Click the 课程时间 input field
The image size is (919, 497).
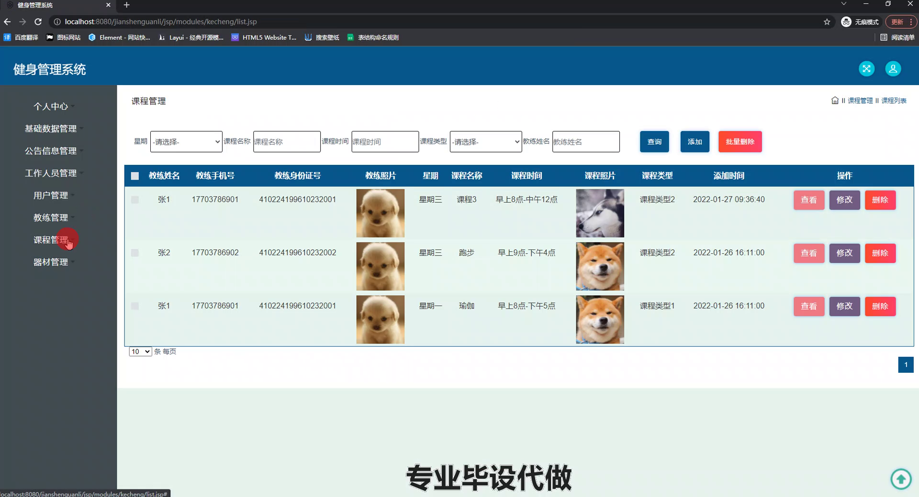385,141
